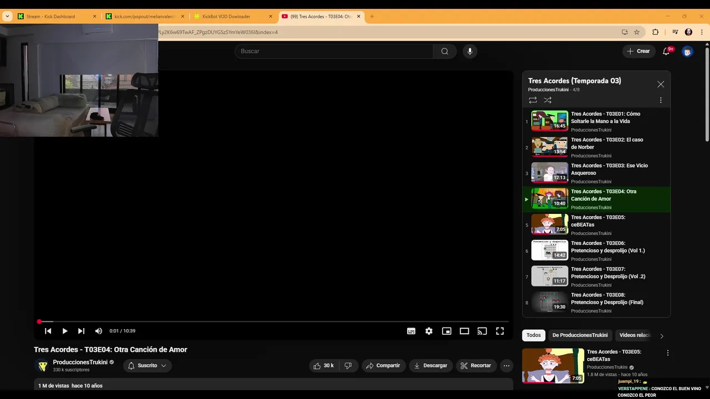Like the video with thumbs up
The height and width of the screenshot is (399, 710).
(323, 366)
